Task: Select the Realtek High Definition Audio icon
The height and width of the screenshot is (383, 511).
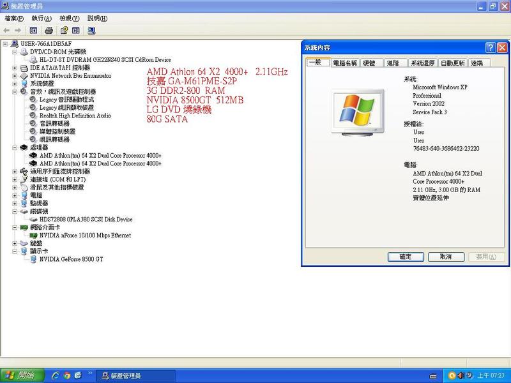Action: [x=33, y=116]
